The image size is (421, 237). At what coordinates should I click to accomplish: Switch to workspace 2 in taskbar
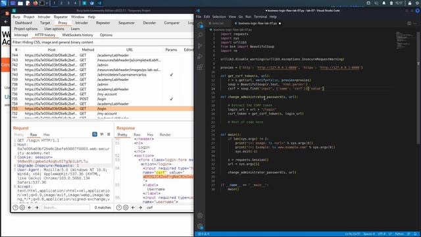tap(61, 3)
